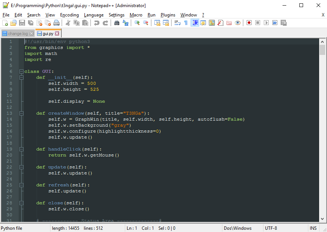Toggle file monitoring with eye icon
Screen dimensions: 327x232
(238, 23)
